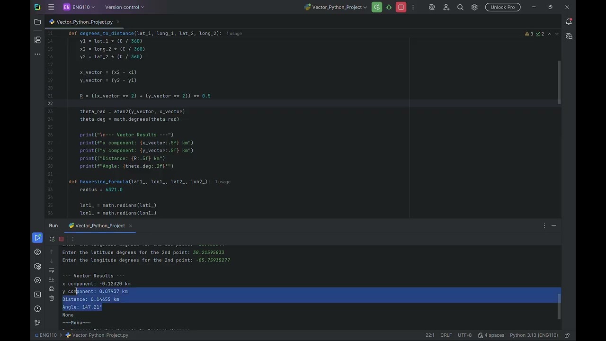606x341 pixels.
Task: Jump up the stack trace with the console up arrow
Action: pos(52,252)
